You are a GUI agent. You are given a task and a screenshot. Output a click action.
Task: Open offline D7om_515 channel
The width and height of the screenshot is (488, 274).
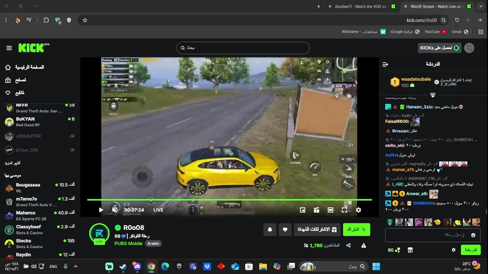coord(40,150)
